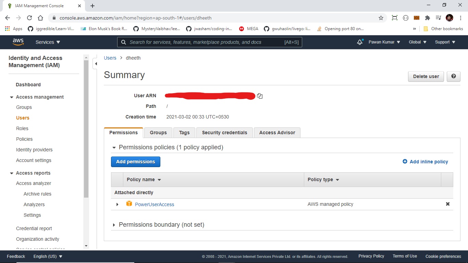Reload the page
The image size is (468, 263).
pos(29,18)
